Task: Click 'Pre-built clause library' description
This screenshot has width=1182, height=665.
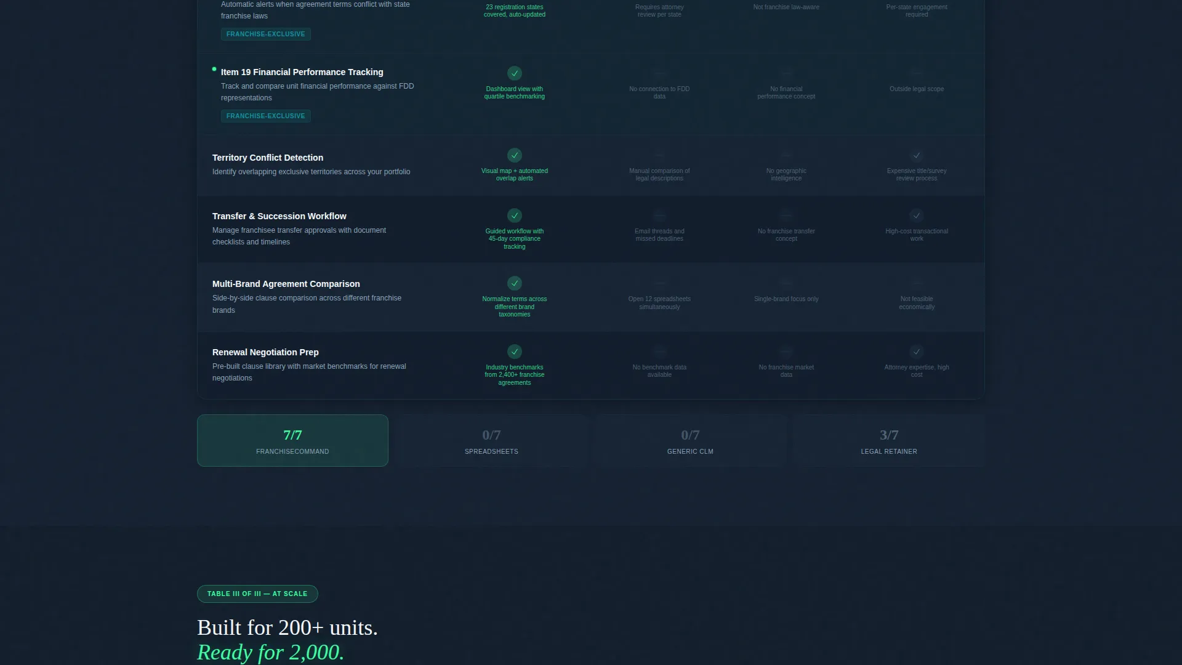Action: [x=309, y=372]
